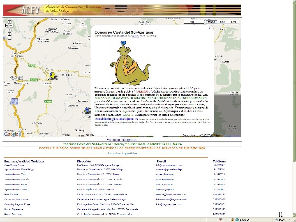Click 'Concurso Costa del Sol-Axarquía Xarcuy' green link
Image resolution: width=296 pixels, height=222 pixels.
[x=122, y=144]
